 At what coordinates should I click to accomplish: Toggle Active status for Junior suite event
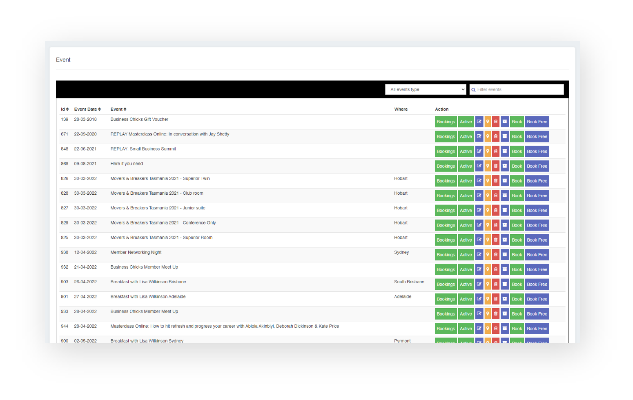466,210
